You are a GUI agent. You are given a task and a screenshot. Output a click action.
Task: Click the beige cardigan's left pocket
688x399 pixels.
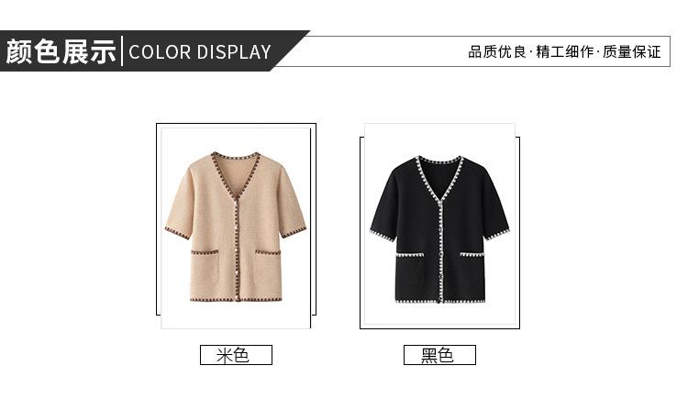(x=205, y=274)
